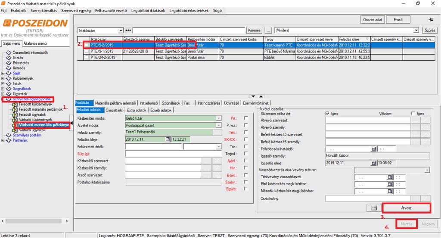Click the pin icon beside Frissít
The height and width of the screenshot is (238, 441).
coord(431,20)
